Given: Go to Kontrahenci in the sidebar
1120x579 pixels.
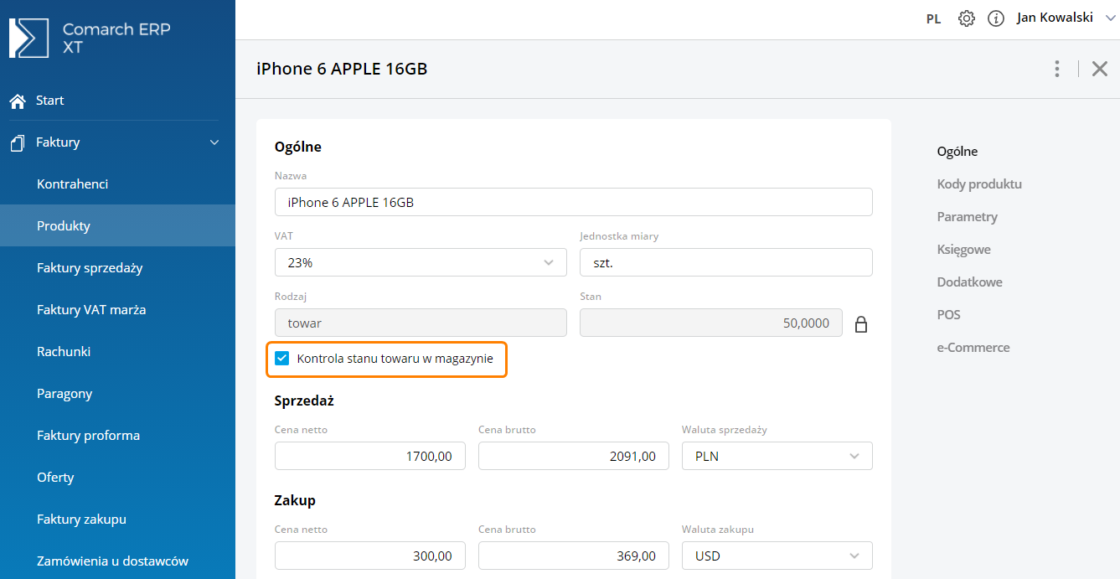Looking at the screenshot, I should coord(73,184).
